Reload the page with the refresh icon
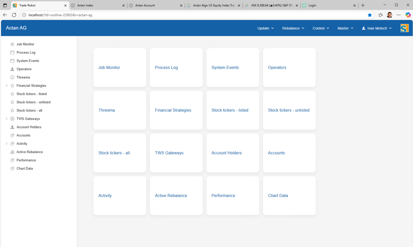 click(14, 15)
